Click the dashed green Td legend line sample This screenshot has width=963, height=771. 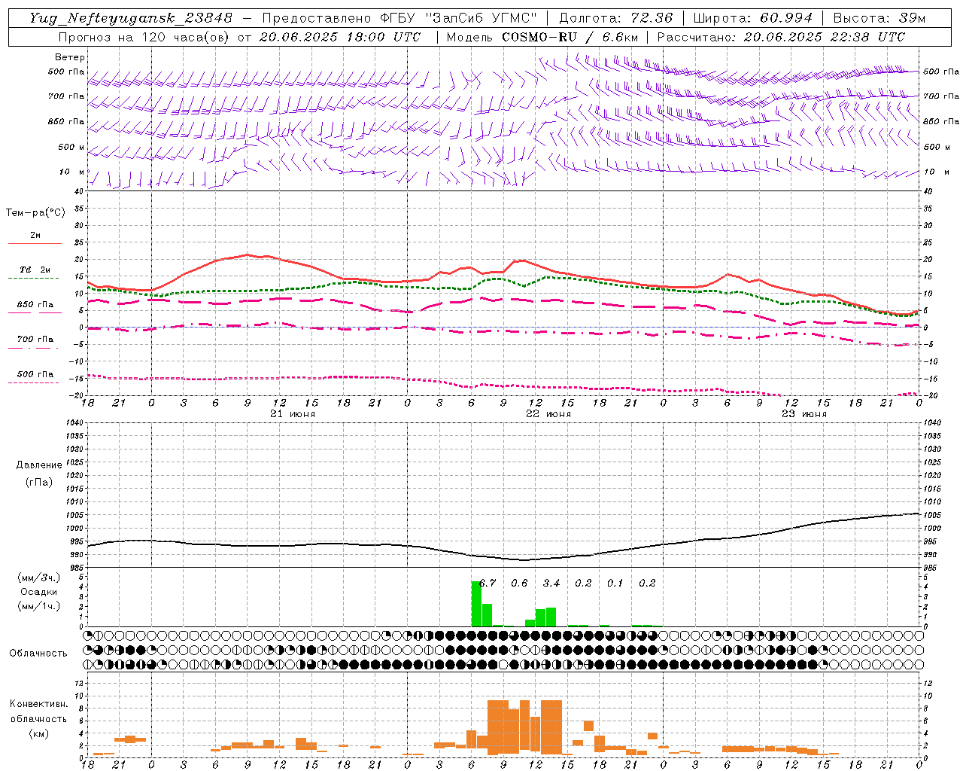click(x=33, y=279)
